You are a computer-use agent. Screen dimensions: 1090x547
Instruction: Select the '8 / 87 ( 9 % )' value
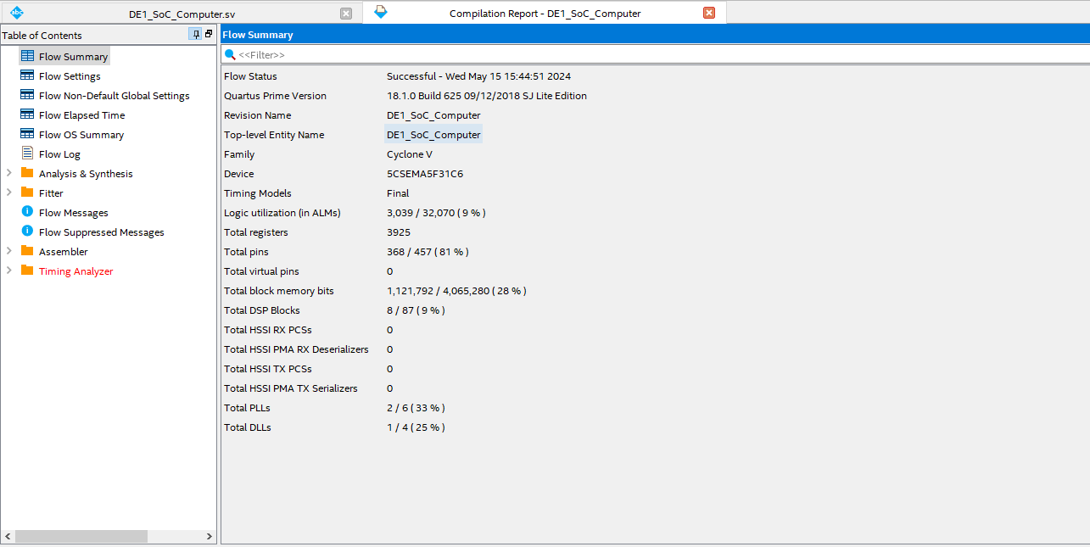pos(416,310)
